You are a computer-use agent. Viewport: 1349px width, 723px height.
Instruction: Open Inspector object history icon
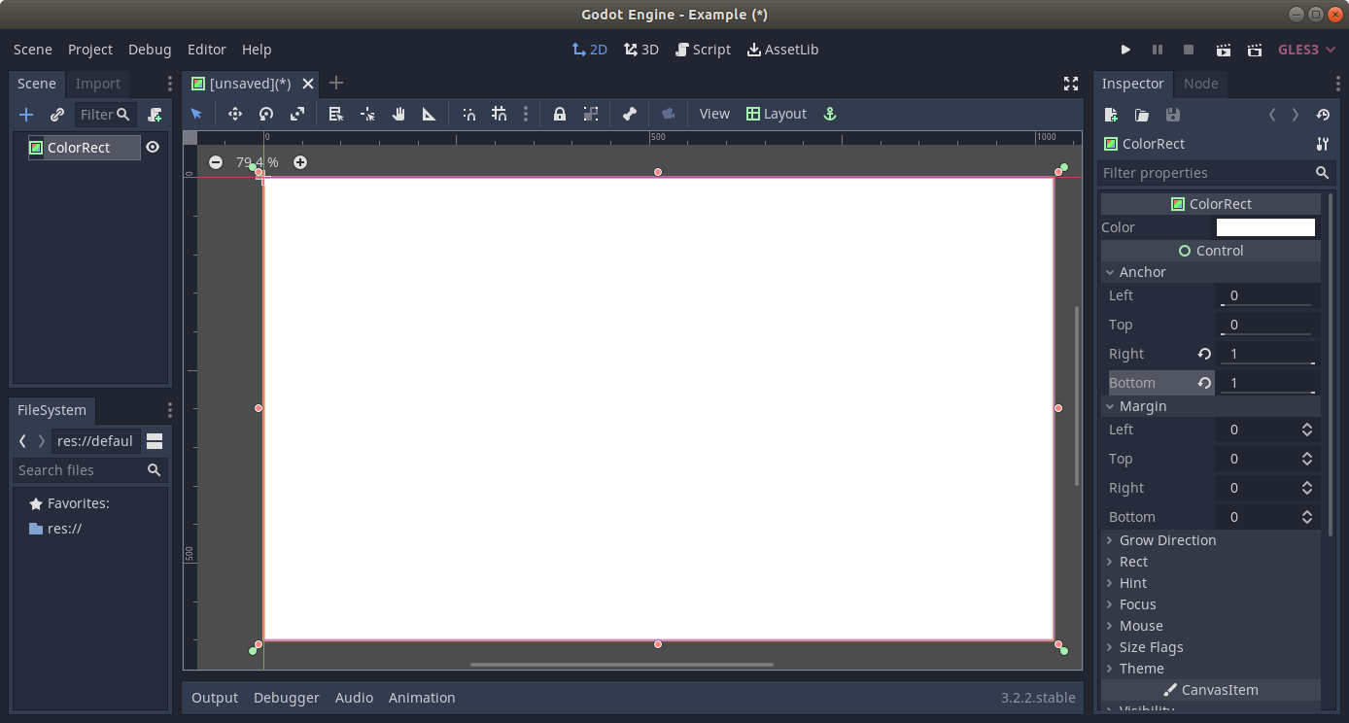(x=1323, y=115)
